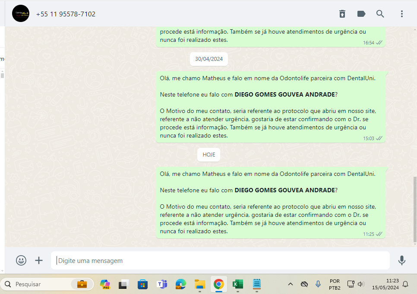Open the label tag icon
Viewport: 417px width, 294px height.
click(x=361, y=14)
